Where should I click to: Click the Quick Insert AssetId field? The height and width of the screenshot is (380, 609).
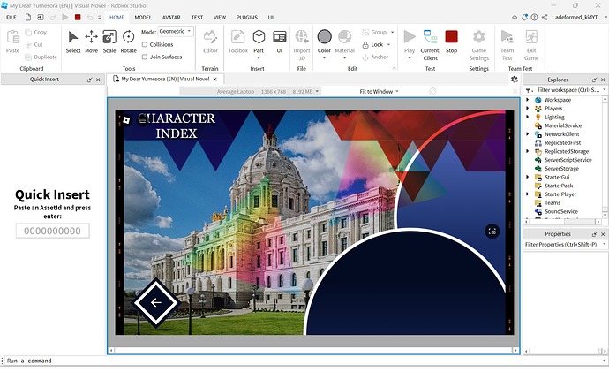pos(52,231)
